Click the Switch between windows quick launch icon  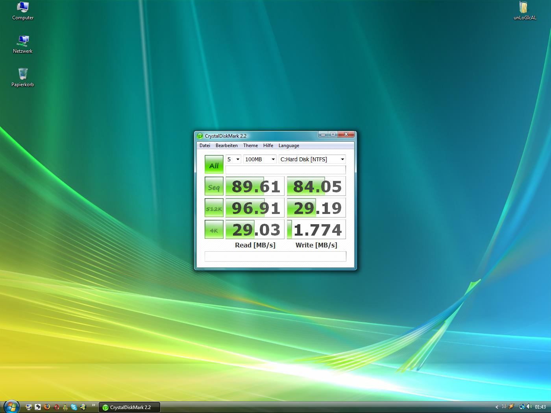pos(37,407)
